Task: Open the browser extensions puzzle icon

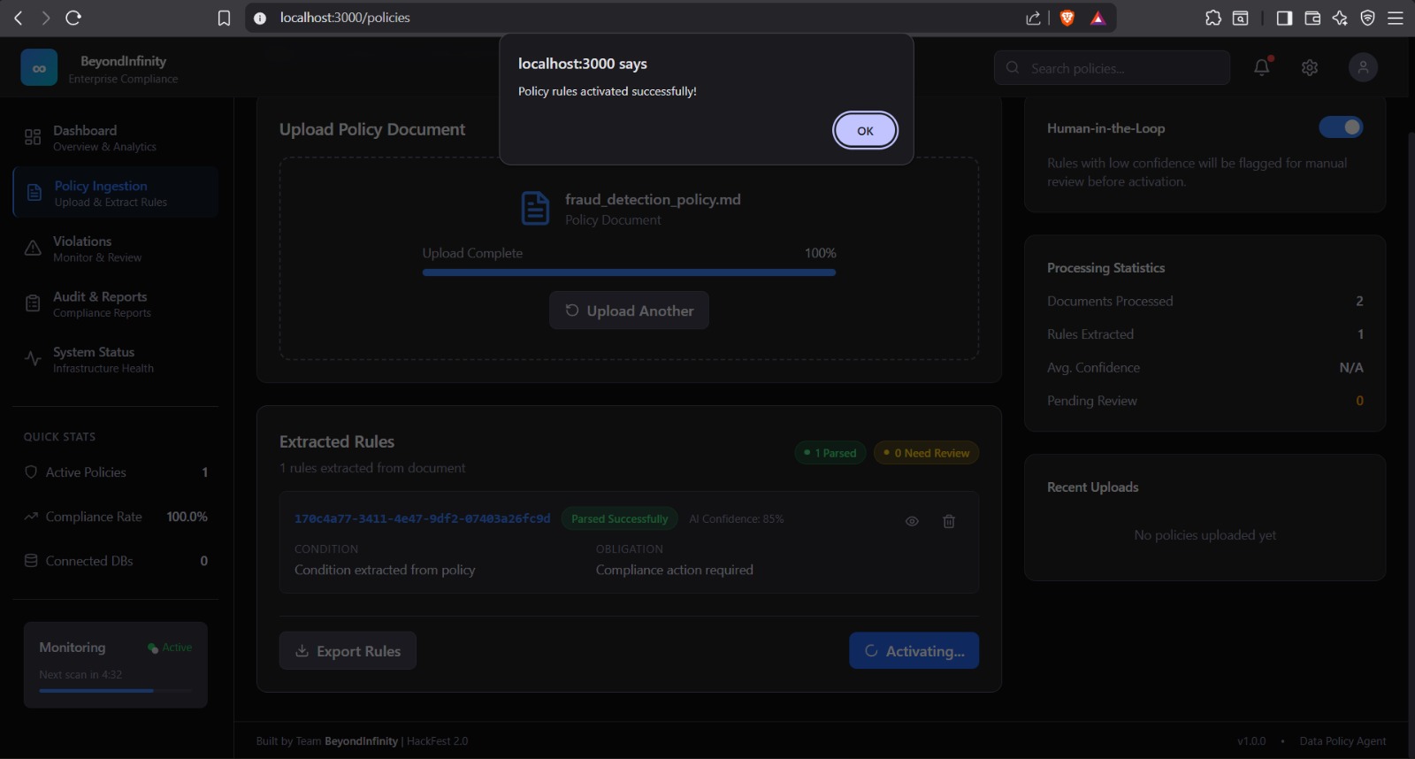Action: [x=1213, y=18]
